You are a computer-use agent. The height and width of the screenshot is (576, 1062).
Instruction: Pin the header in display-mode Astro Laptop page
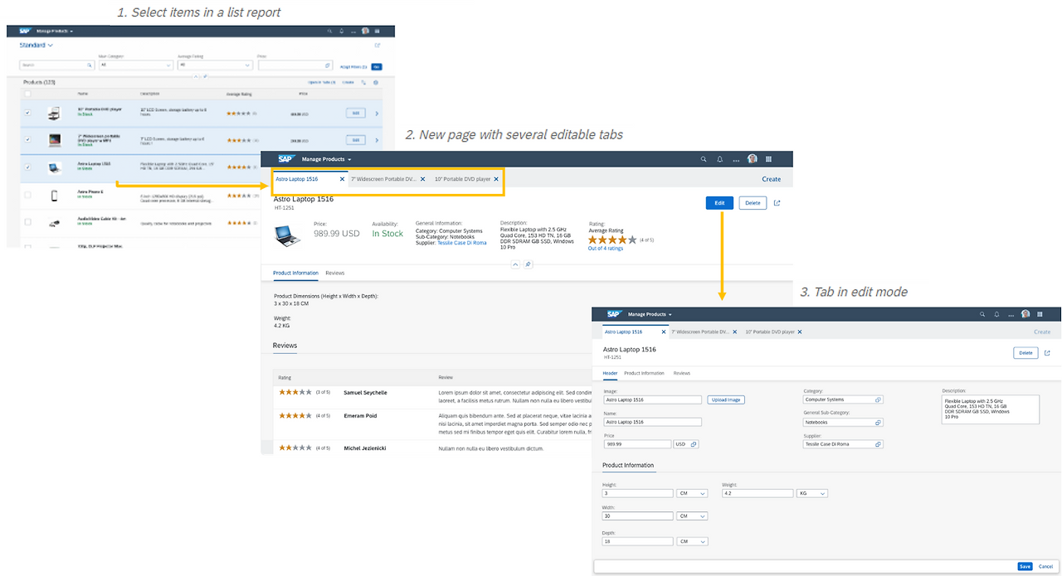(x=529, y=264)
